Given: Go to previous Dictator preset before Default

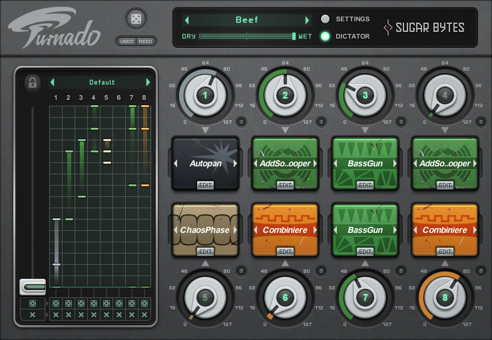Looking at the screenshot, I should [x=53, y=83].
